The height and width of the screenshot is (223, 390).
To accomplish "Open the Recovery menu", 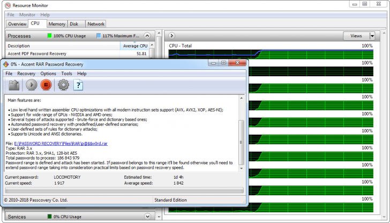I will [26, 74].
